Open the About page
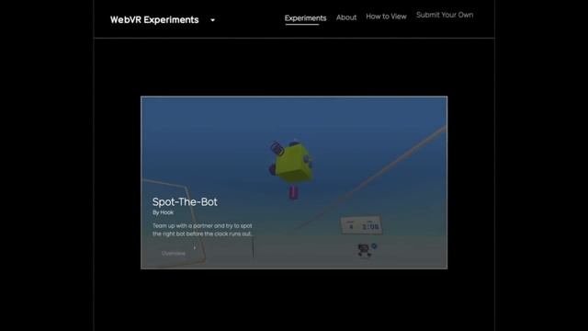The height and width of the screenshot is (331, 588). pos(346,17)
